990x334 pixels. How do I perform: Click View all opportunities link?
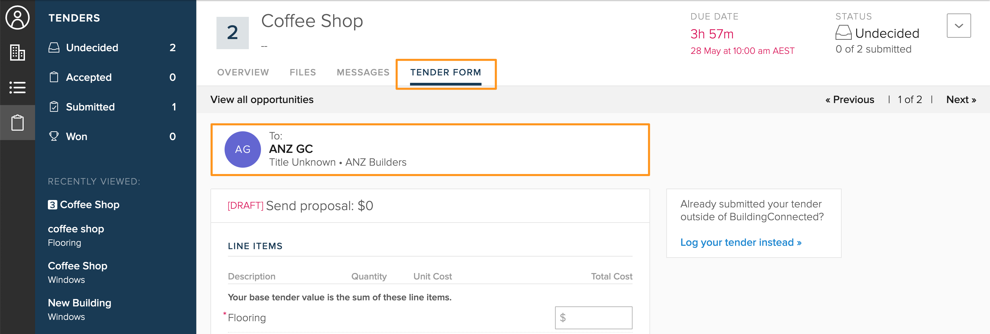[262, 99]
